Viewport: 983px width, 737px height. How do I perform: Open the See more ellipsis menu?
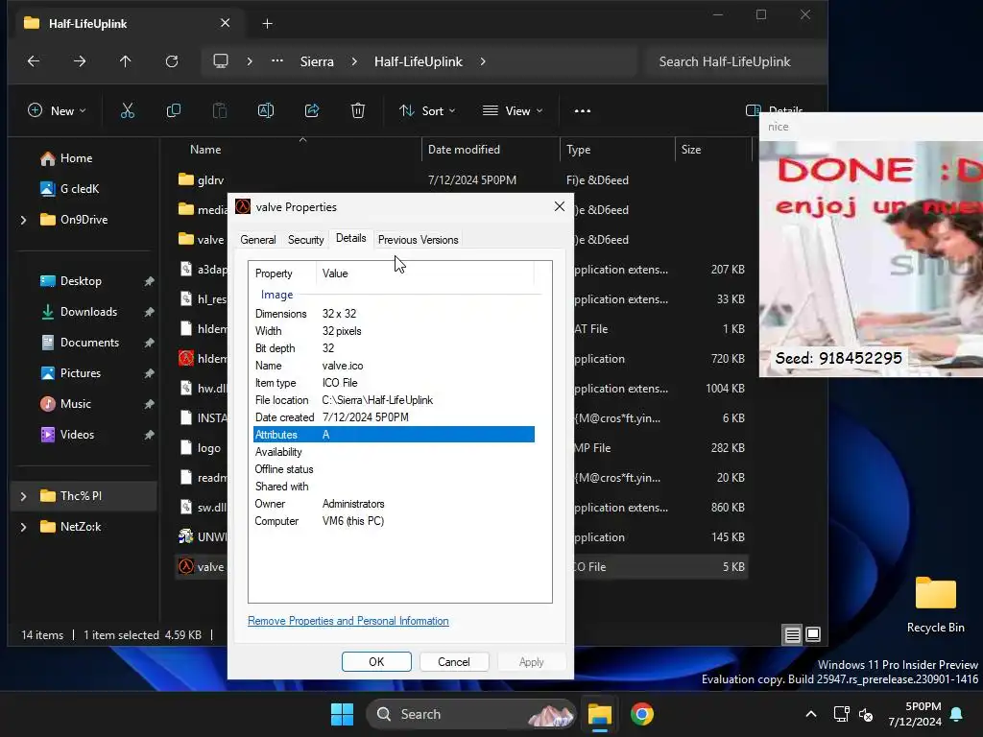(583, 111)
